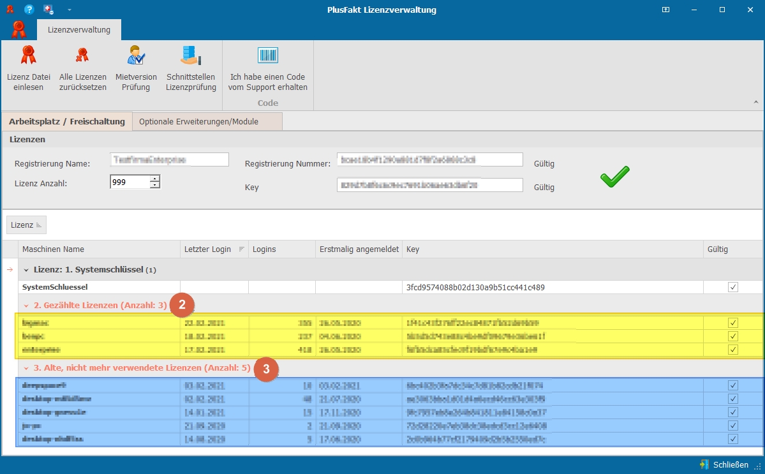Toggle Gültig checkbox of row last logged in 03.02.2021
This screenshot has height=474, width=765.
733,385
